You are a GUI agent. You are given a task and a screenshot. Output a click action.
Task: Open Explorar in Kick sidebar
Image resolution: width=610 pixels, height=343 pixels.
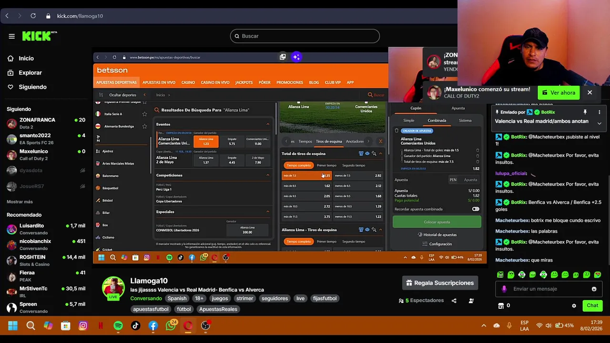pyautogui.click(x=30, y=72)
